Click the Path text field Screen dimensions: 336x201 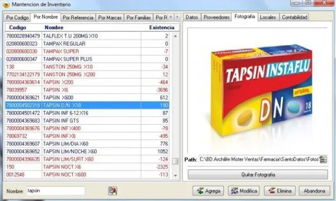tap(259, 160)
